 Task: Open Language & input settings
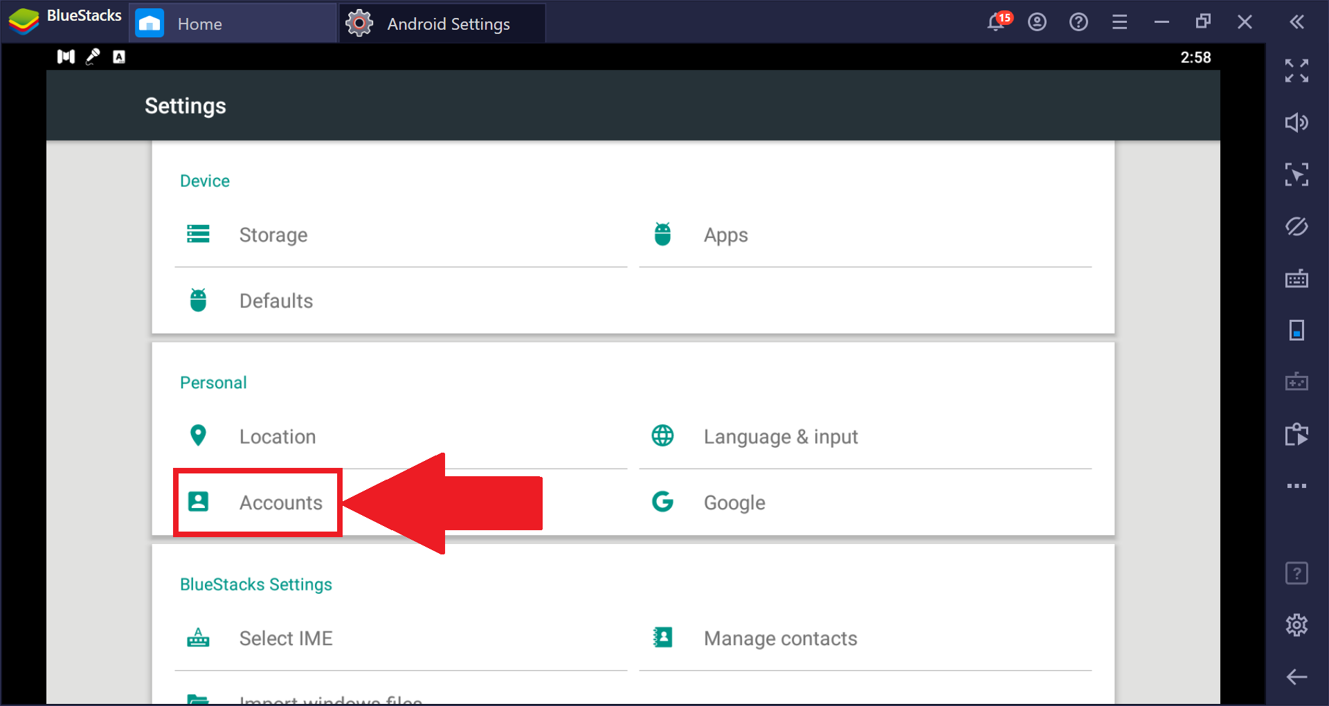865,436
